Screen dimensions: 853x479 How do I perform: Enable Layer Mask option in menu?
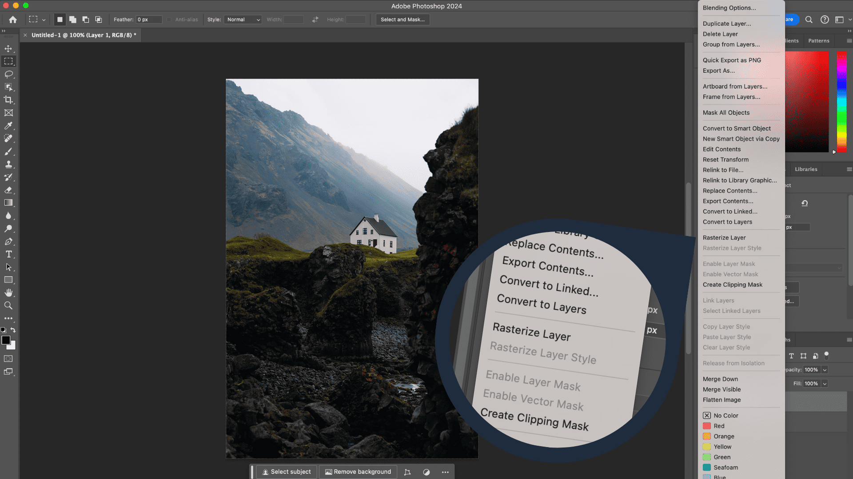pyautogui.click(x=729, y=263)
